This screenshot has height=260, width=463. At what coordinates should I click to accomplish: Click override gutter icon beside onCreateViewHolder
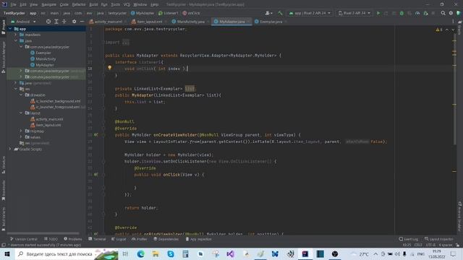click(x=95, y=135)
